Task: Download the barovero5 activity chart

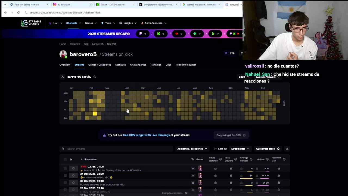Action: [62, 77]
